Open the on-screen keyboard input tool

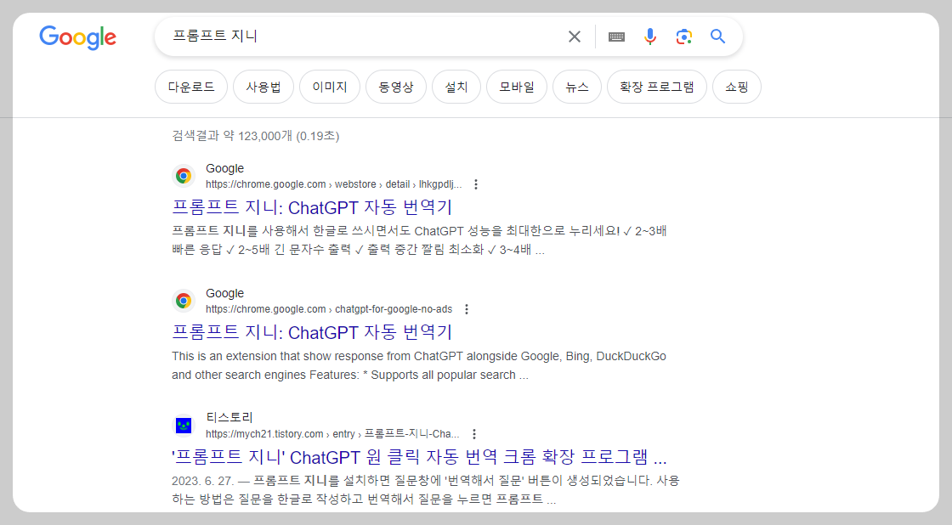pyautogui.click(x=616, y=37)
